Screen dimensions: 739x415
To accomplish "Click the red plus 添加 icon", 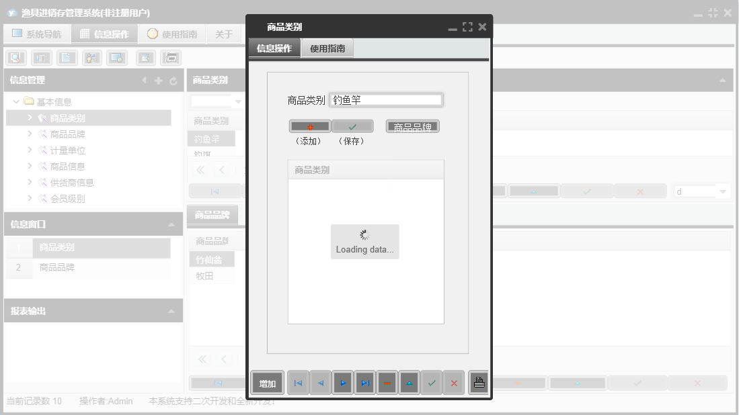I will point(309,126).
